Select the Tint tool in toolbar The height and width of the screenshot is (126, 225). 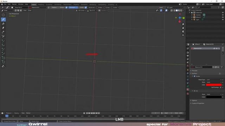coord(3,32)
